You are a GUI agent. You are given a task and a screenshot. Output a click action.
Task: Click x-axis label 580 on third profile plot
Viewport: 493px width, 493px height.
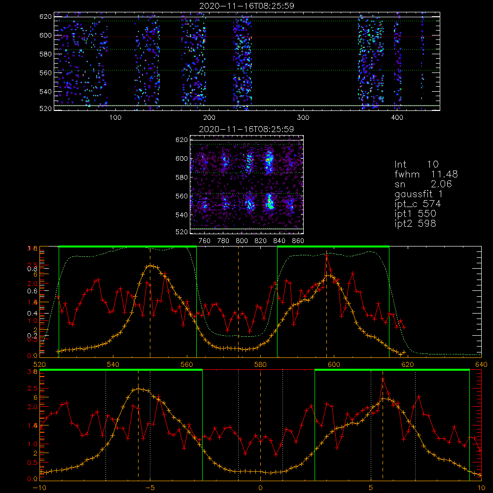click(260, 365)
